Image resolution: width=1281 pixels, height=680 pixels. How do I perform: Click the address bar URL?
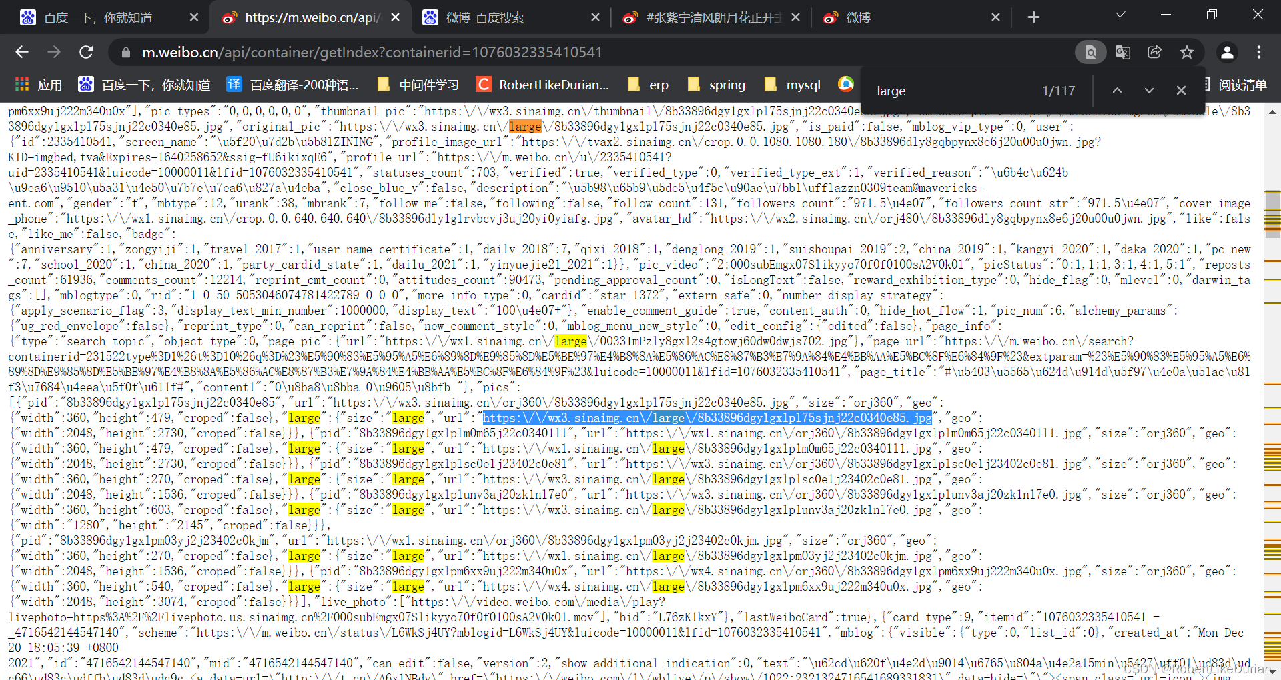tap(372, 52)
